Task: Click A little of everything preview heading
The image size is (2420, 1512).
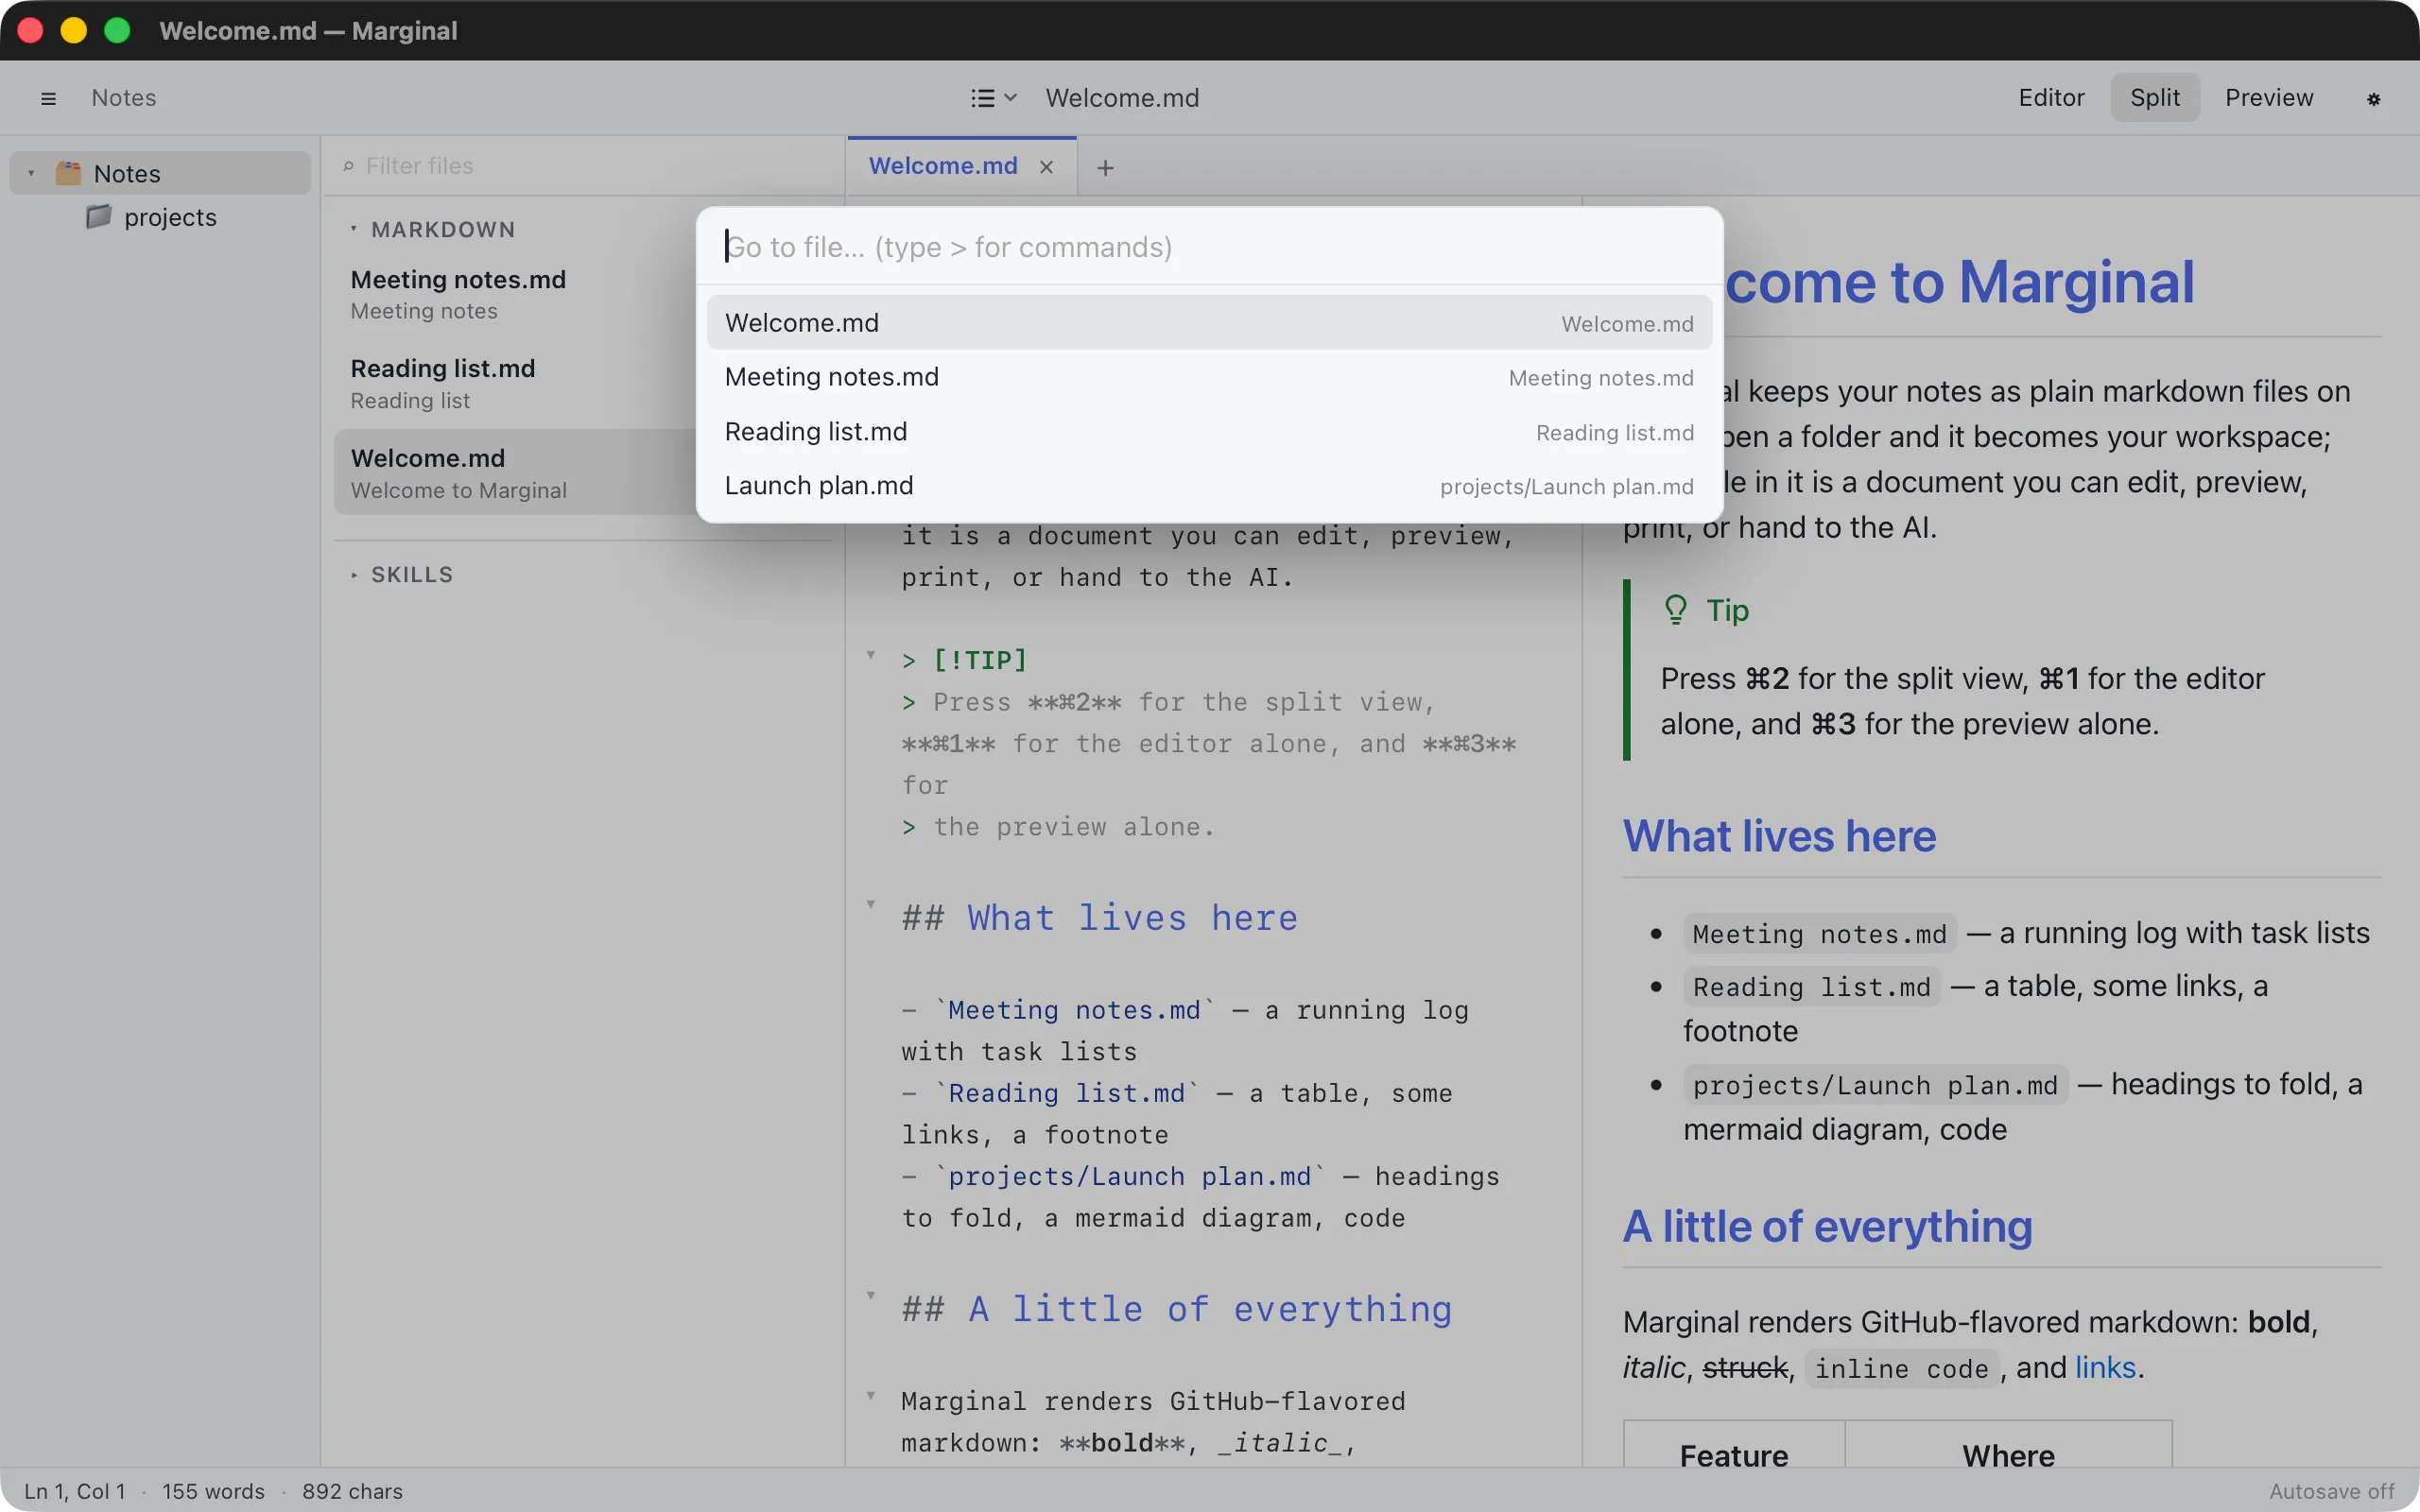Action: coord(1827,1226)
